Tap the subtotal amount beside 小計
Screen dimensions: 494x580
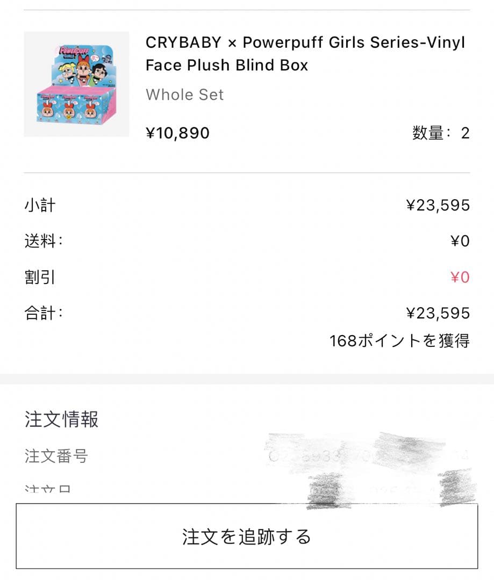[x=438, y=205]
